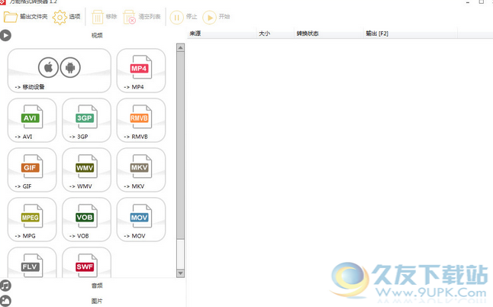Start conversion with 开始 button

tap(216, 17)
